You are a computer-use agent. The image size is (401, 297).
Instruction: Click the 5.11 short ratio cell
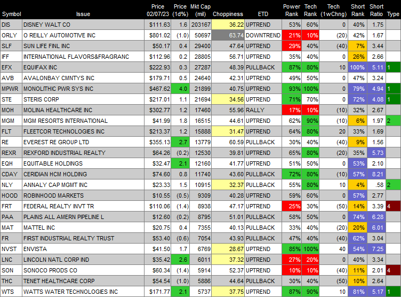click(376, 67)
